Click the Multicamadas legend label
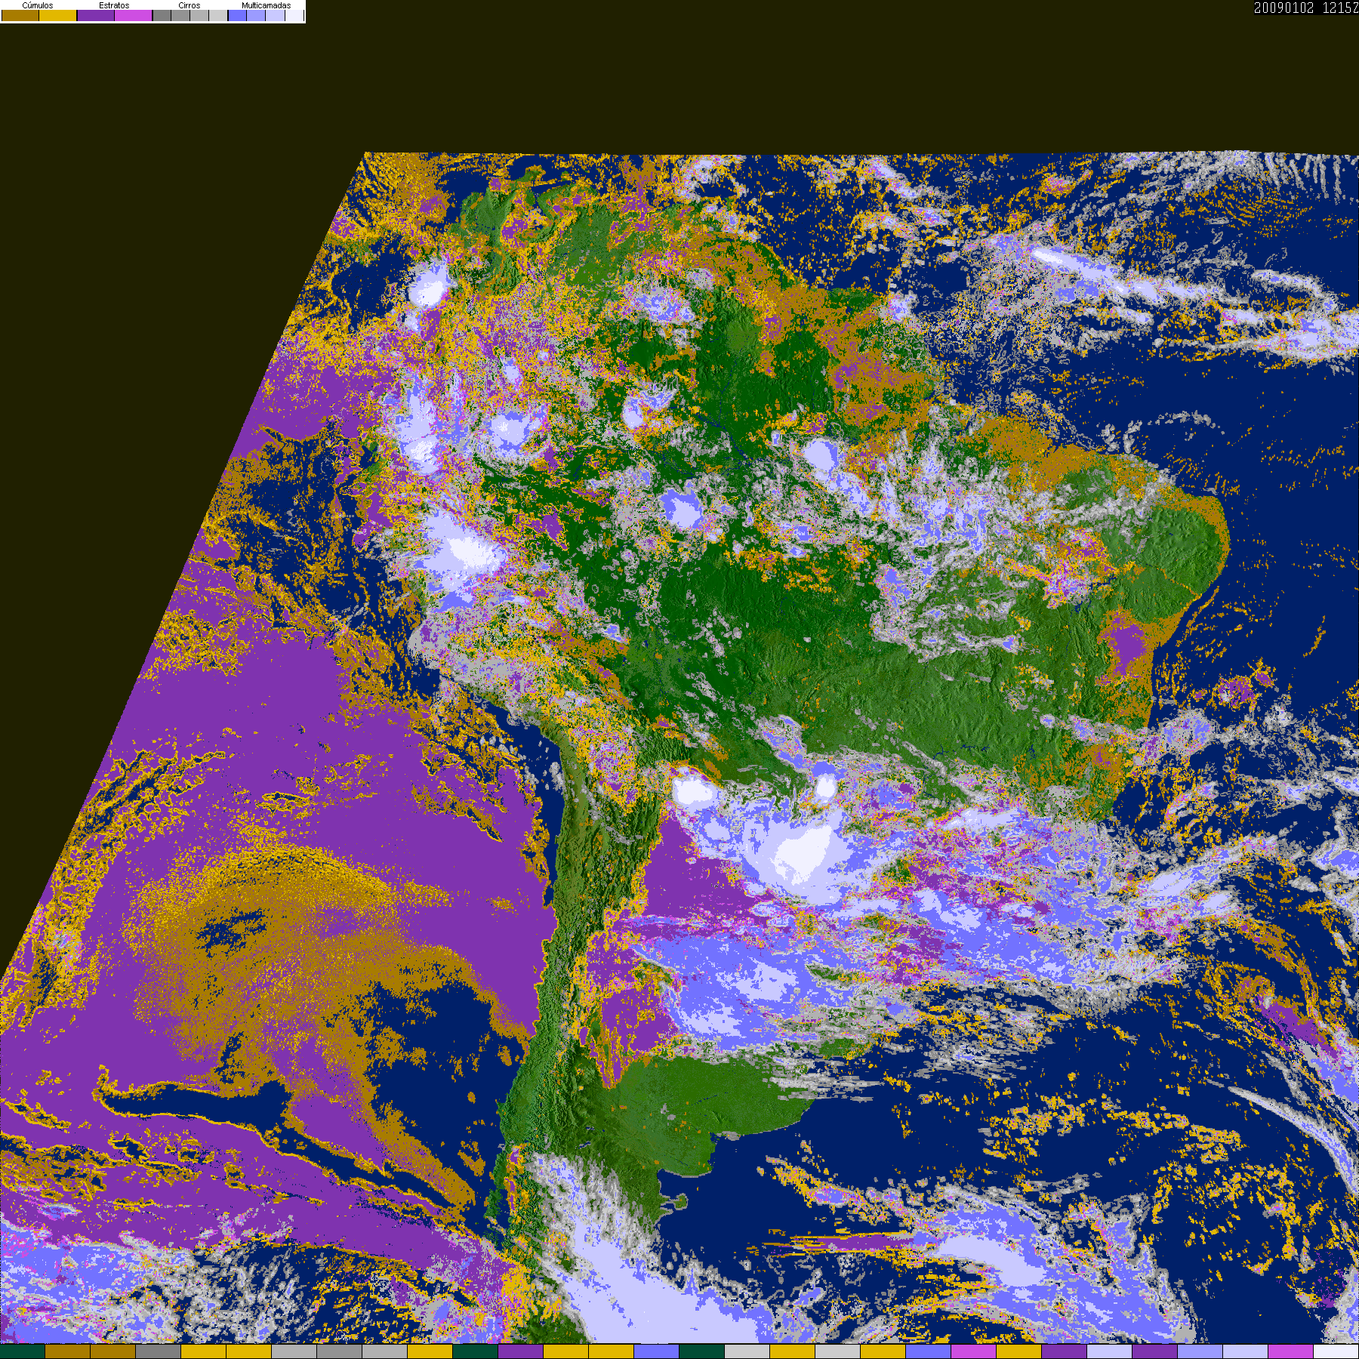Screen dimensions: 1359x1359 click(x=266, y=5)
